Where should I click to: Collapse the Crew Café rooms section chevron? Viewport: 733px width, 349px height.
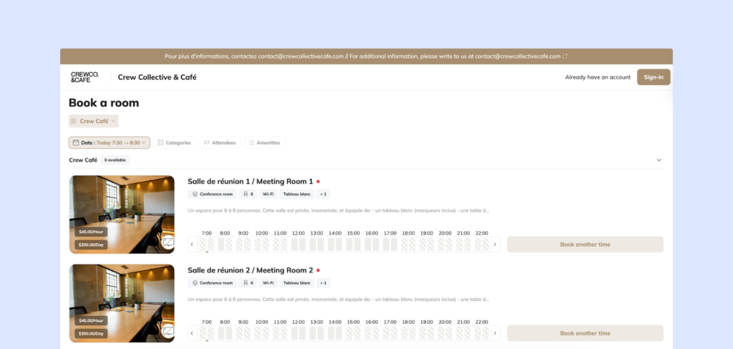659,160
